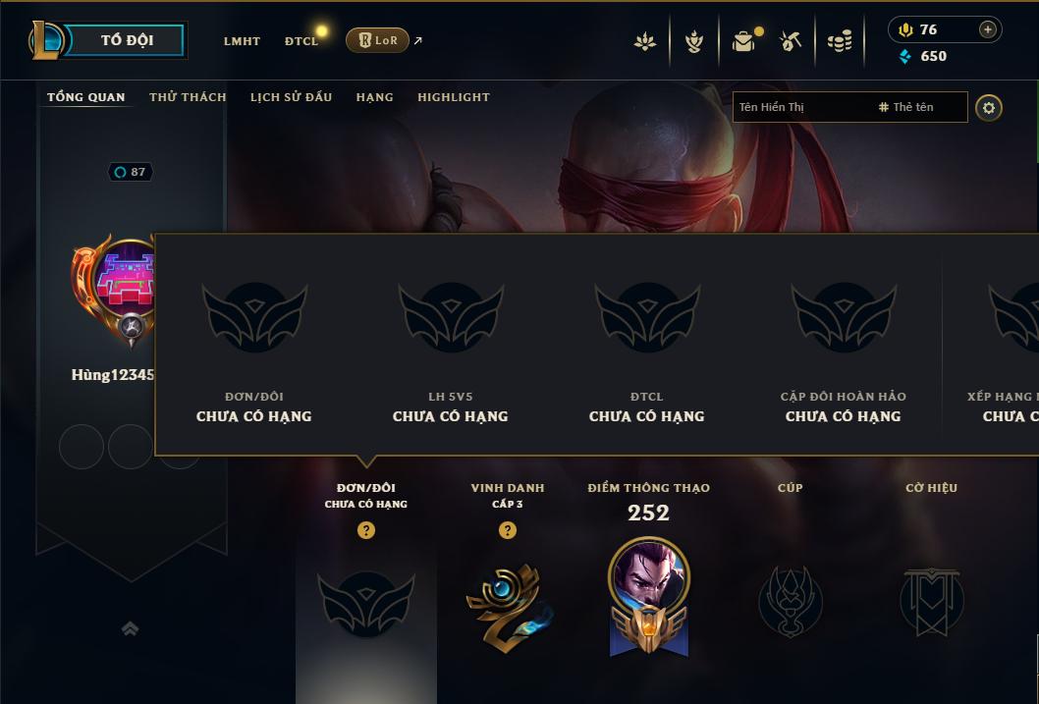The width and height of the screenshot is (1039, 704).
Task: Select the Highlight tab
Action: (x=454, y=96)
